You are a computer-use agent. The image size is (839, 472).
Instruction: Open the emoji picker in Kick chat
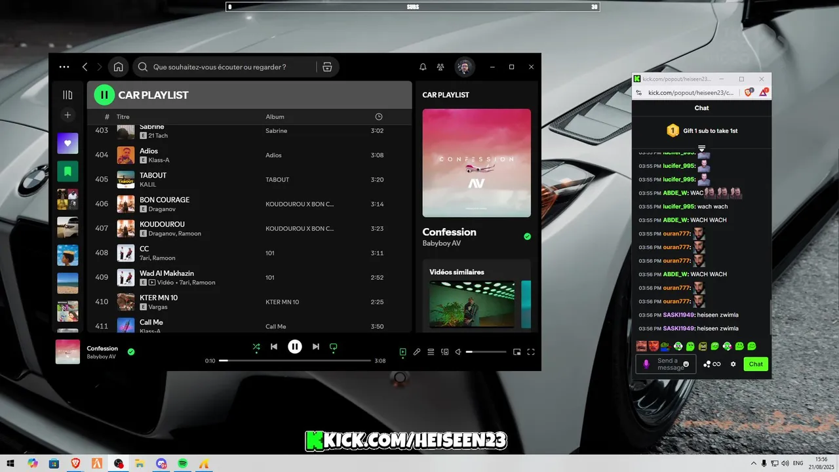tap(686, 364)
